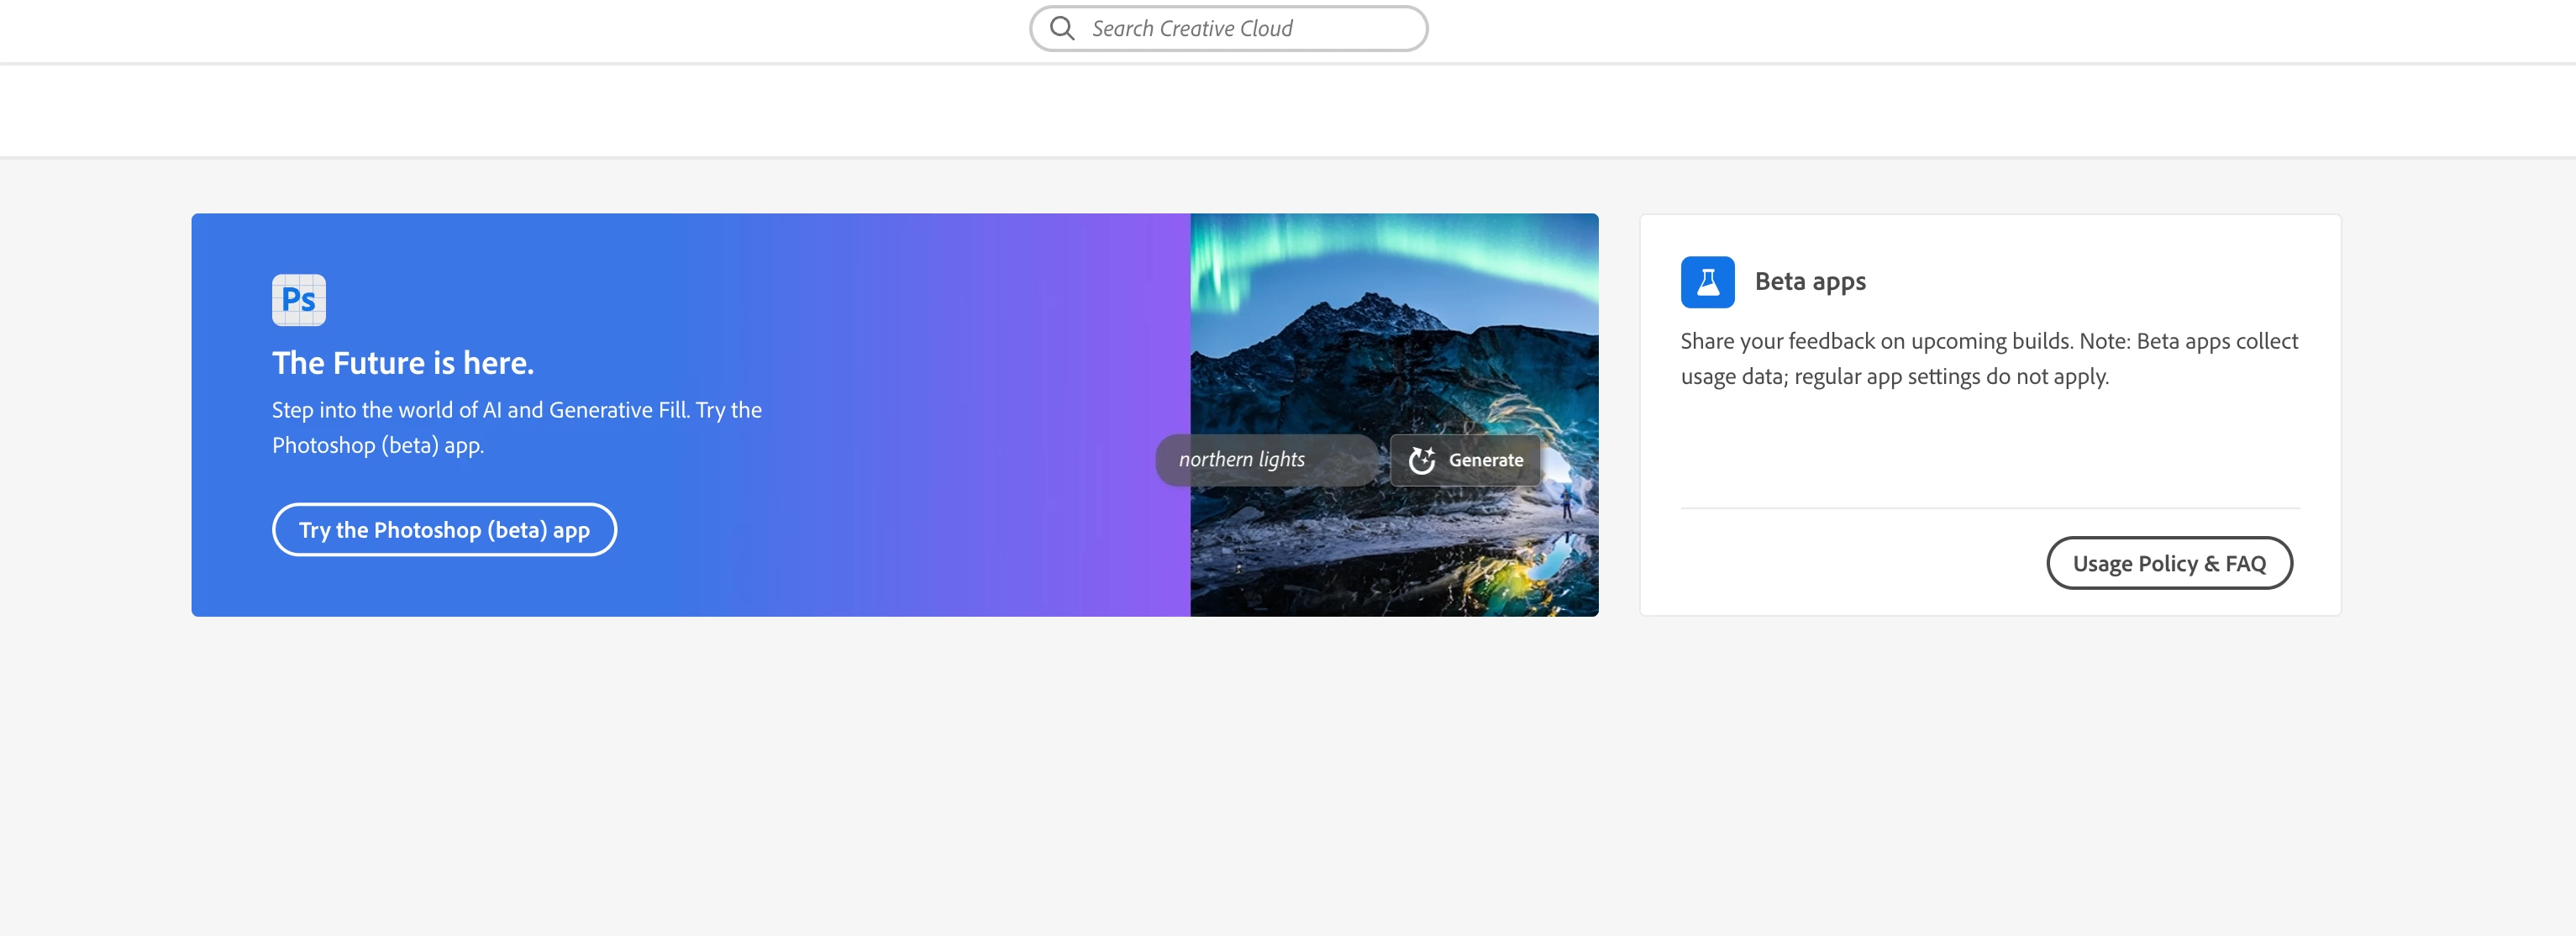The width and height of the screenshot is (2576, 936).
Task: Click the "The Future is here." heading
Action: click(x=403, y=363)
